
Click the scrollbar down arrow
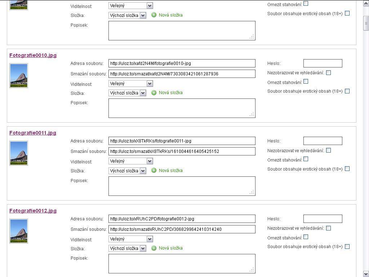[366, 274]
